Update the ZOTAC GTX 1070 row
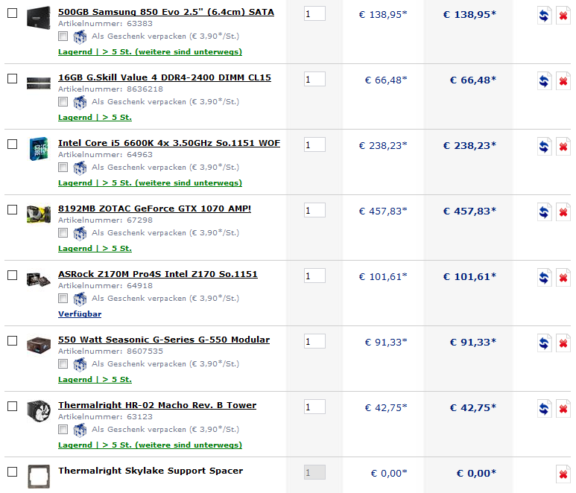 [x=545, y=212]
